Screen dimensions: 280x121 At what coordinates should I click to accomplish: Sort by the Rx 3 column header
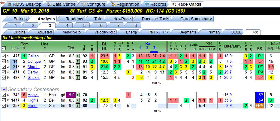click(x=154, y=48)
